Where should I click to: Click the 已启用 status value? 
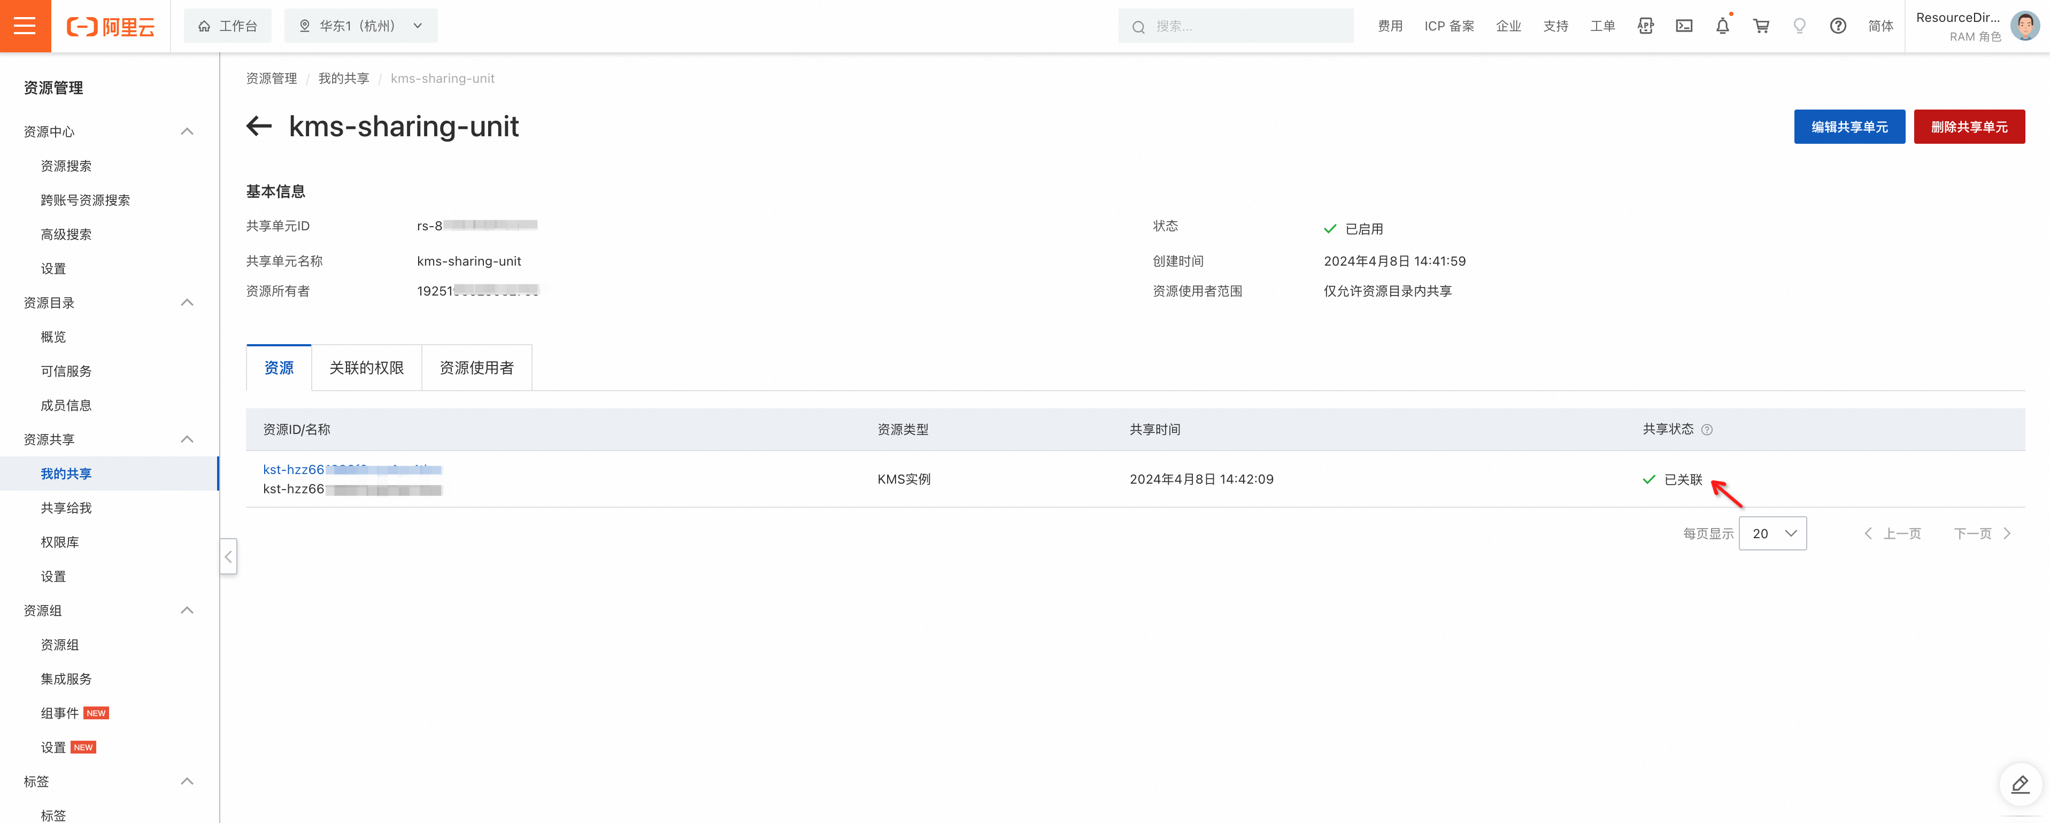[x=1354, y=229]
